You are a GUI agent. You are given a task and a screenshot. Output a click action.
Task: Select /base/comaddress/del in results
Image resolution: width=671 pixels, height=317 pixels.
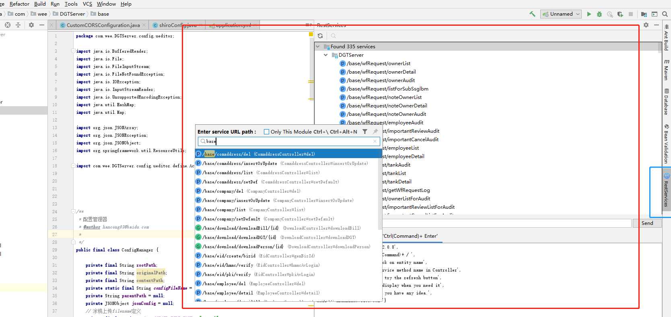[x=288, y=154]
